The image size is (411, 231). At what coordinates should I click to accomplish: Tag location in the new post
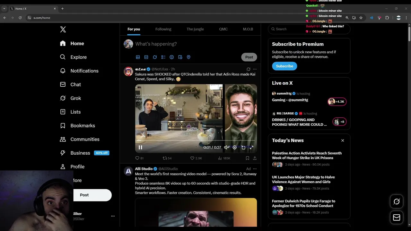click(188, 57)
